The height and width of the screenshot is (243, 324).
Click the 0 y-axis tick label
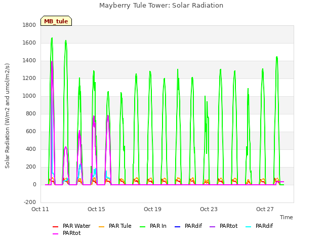tap(34, 185)
